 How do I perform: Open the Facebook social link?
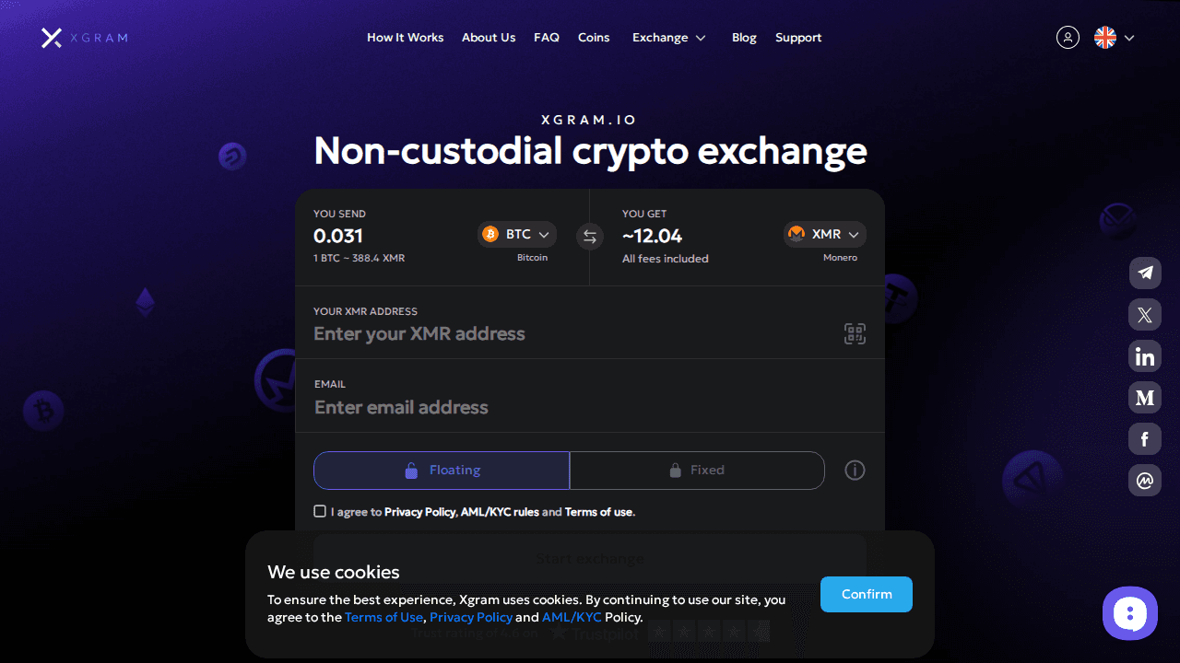(x=1145, y=439)
